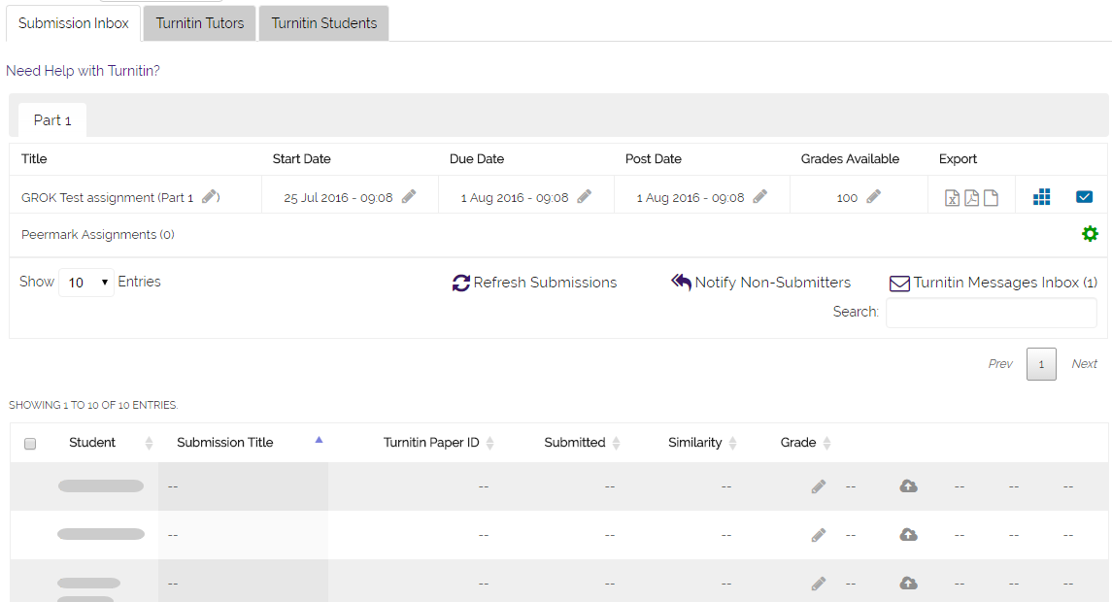Open the Show entries dropdown
The image size is (1112, 602).
(x=87, y=282)
